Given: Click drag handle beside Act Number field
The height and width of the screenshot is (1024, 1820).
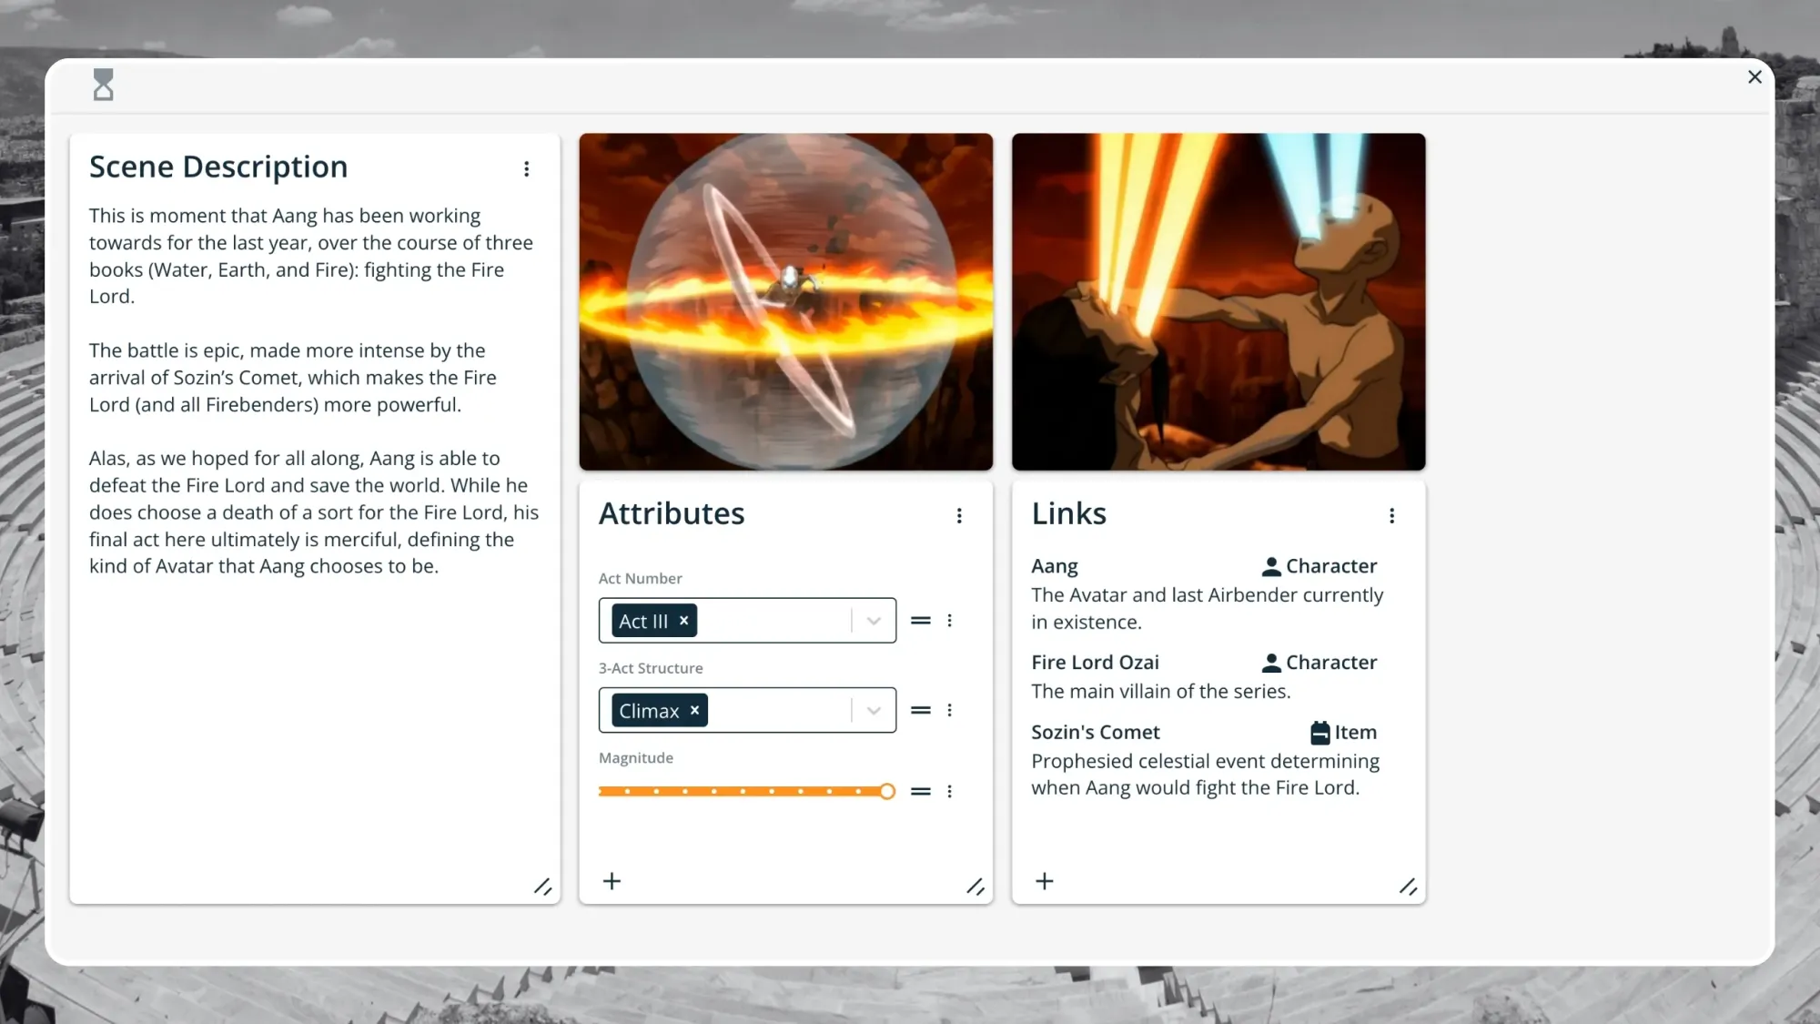Looking at the screenshot, I should (x=921, y=621).
